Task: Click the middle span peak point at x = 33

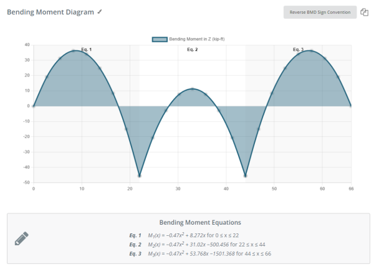Action: [x=193, y=89]
